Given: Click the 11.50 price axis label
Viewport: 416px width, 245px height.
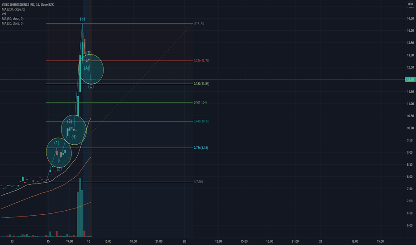Looking at the screenshot, I should [410, 92].
